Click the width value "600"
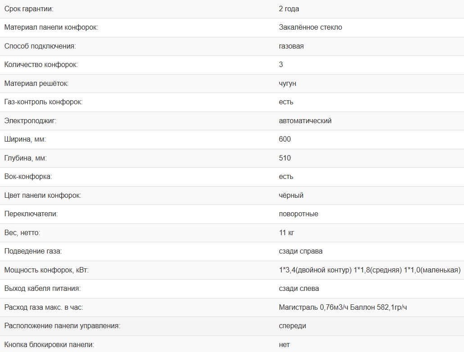The width and height of the screenshot is (464, 352). click(x=285, y=139)
